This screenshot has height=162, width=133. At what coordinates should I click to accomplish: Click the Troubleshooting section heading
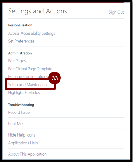[21, 105]
